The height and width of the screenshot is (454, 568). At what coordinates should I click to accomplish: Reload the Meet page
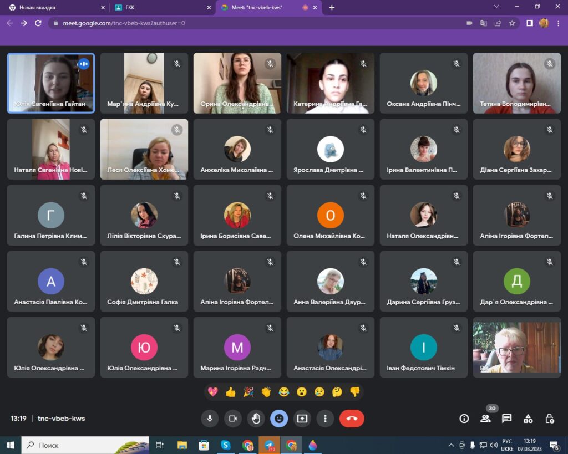(38, 23)
